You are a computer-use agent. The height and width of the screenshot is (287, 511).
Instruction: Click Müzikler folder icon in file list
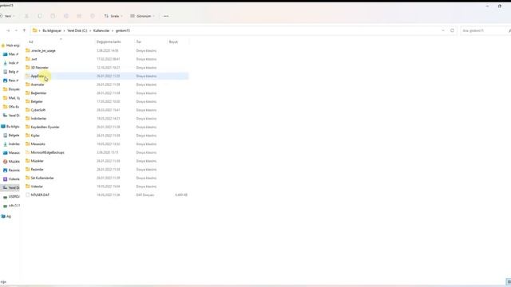[28, 161]
